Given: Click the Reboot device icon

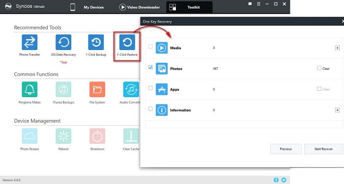Looking at the screenshot, I should (x=63, y=136).
